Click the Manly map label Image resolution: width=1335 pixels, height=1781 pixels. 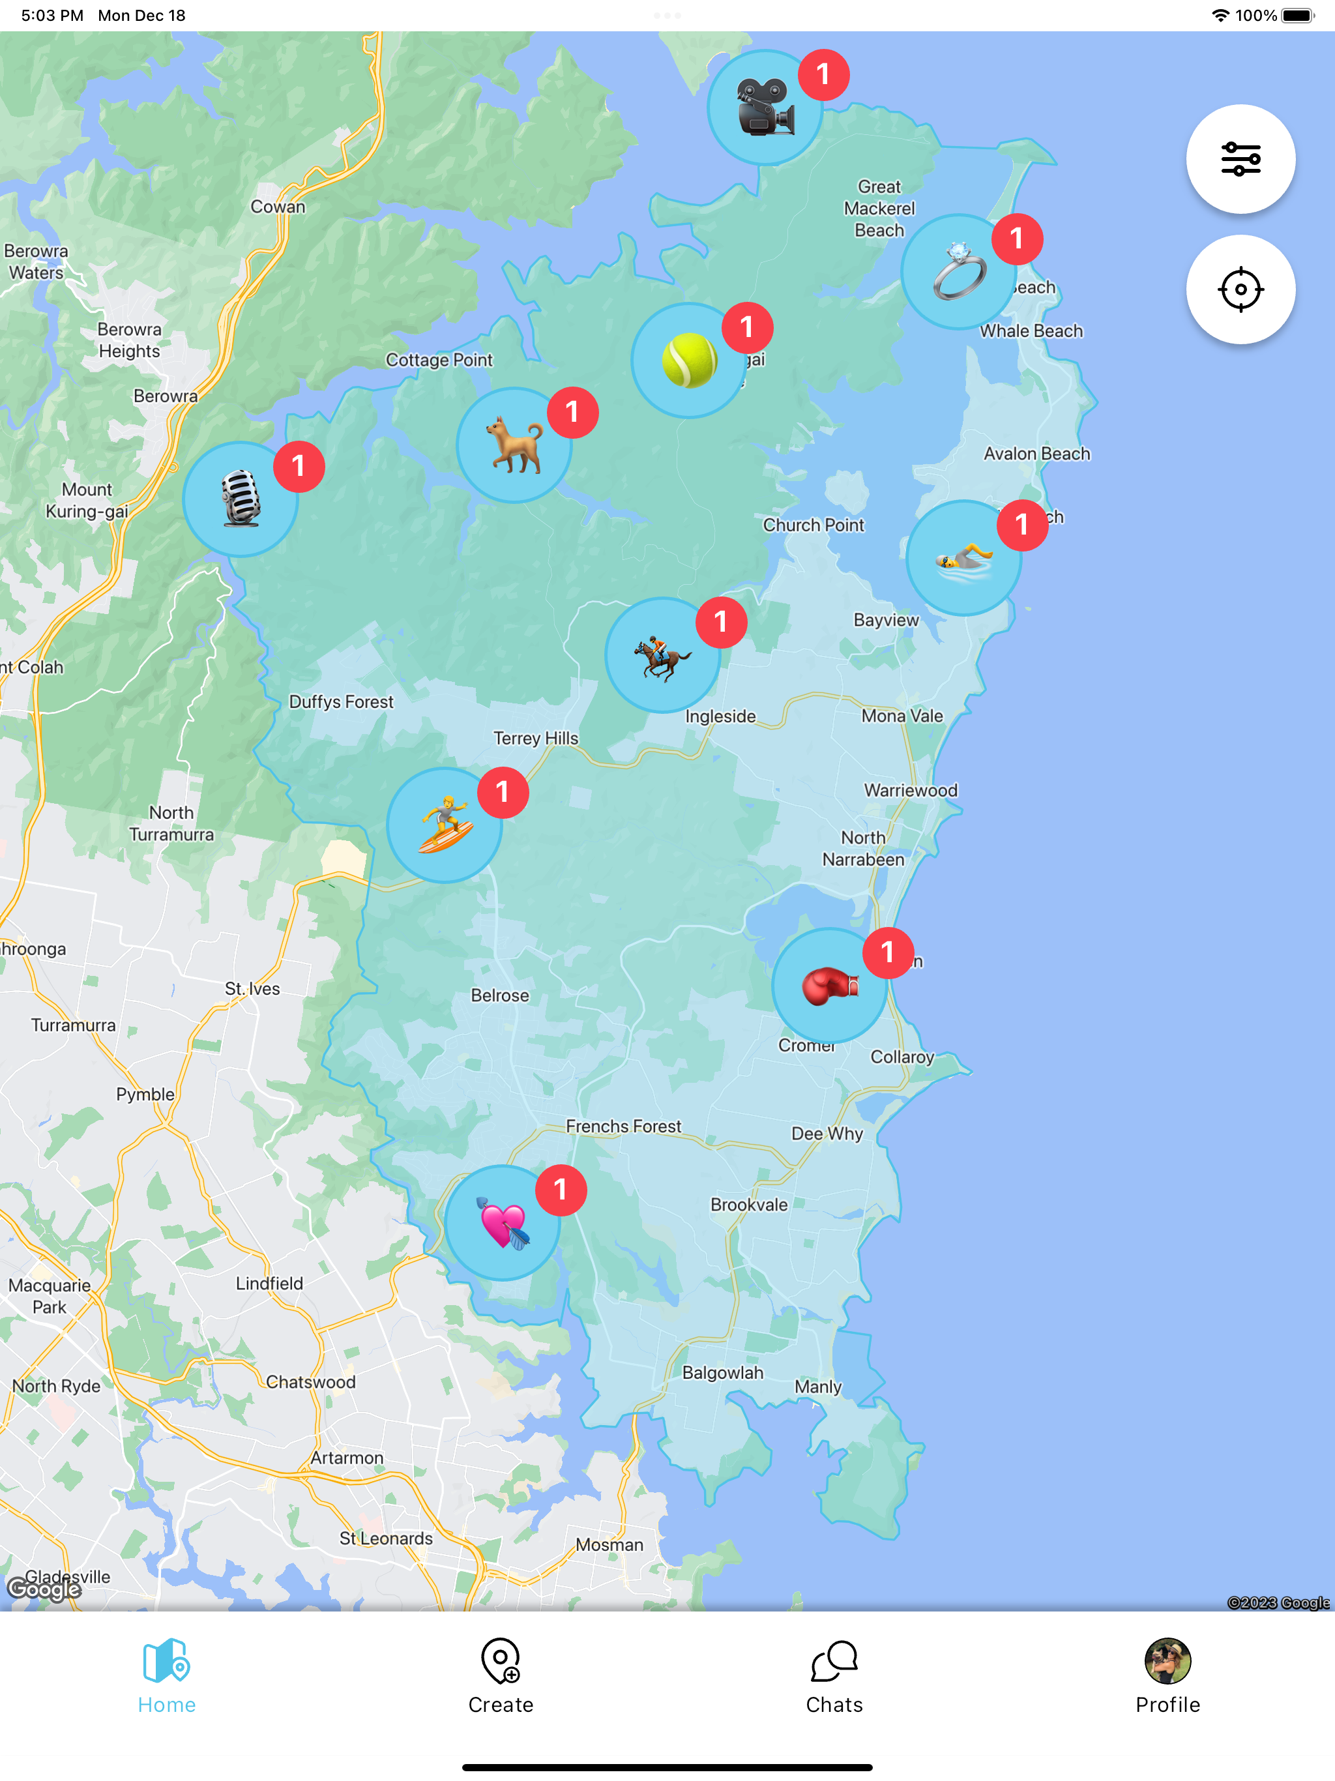(x=818, y=1387)
